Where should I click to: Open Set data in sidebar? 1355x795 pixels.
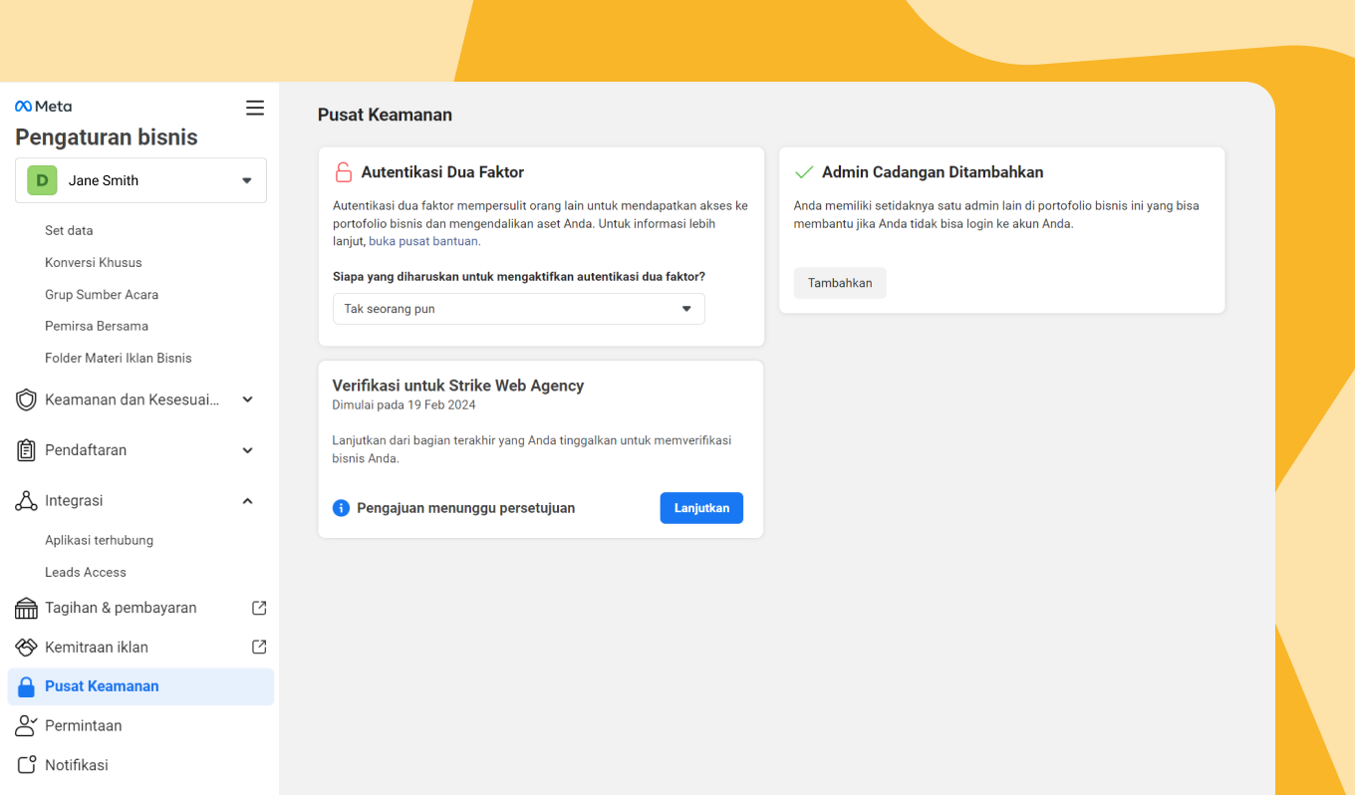pos(69,230)
